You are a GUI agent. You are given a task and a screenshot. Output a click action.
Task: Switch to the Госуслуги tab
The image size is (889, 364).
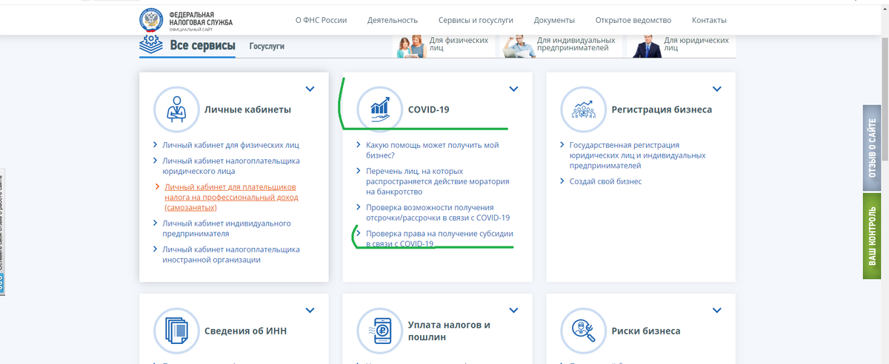[267, 47]
